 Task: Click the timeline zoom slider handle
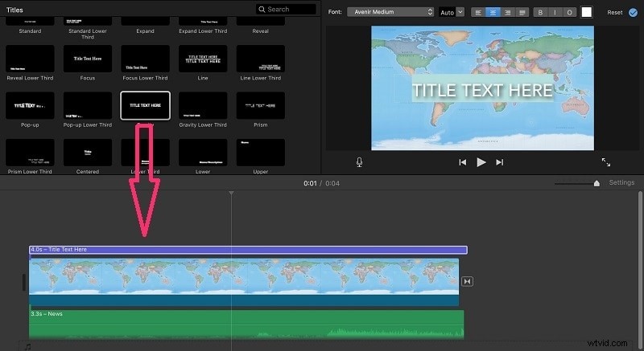click(x=597, y=183)
